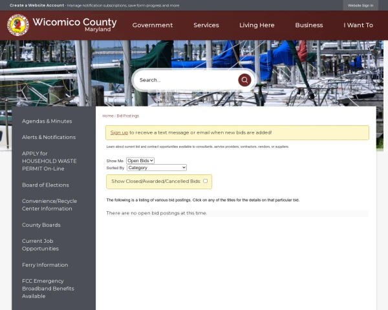Screen dimensions: 388x310
Task: Open Alerts & Notifications in sidebar
Action: (x=48, y=137)
